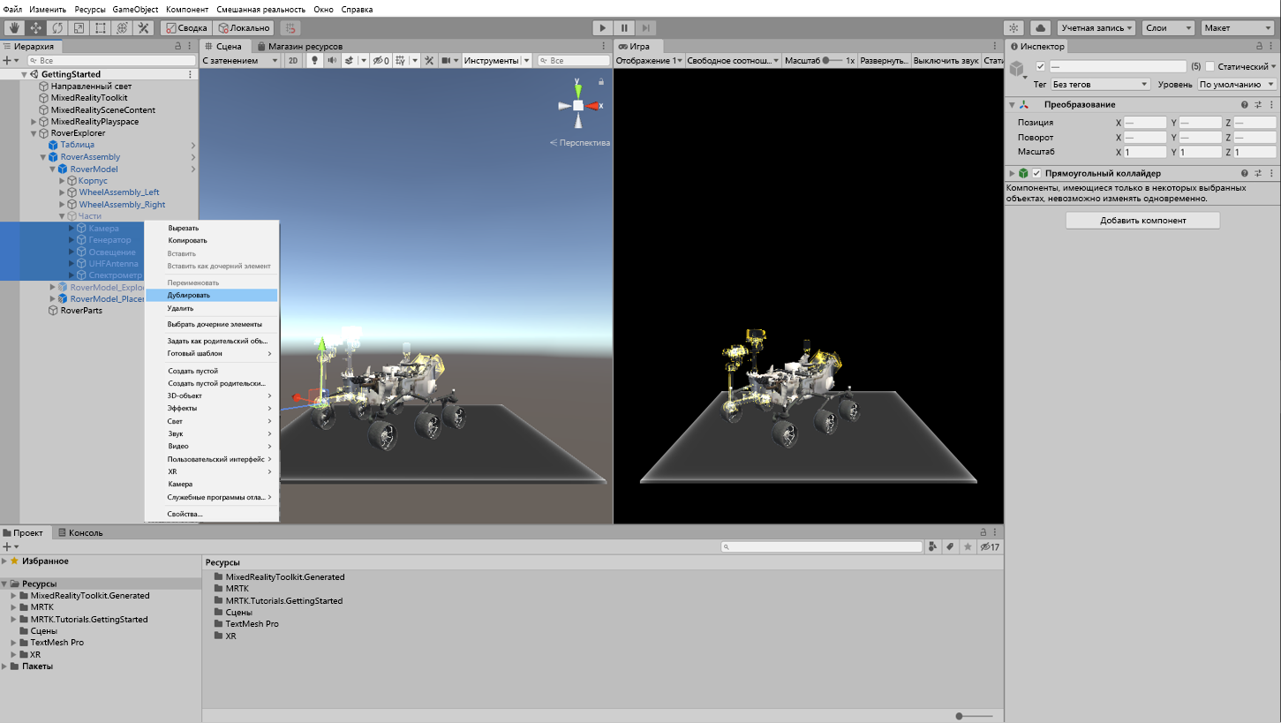Open the Layout dropdown
This screenshot has height=723, width=1281.
[x=1236, y=28]
